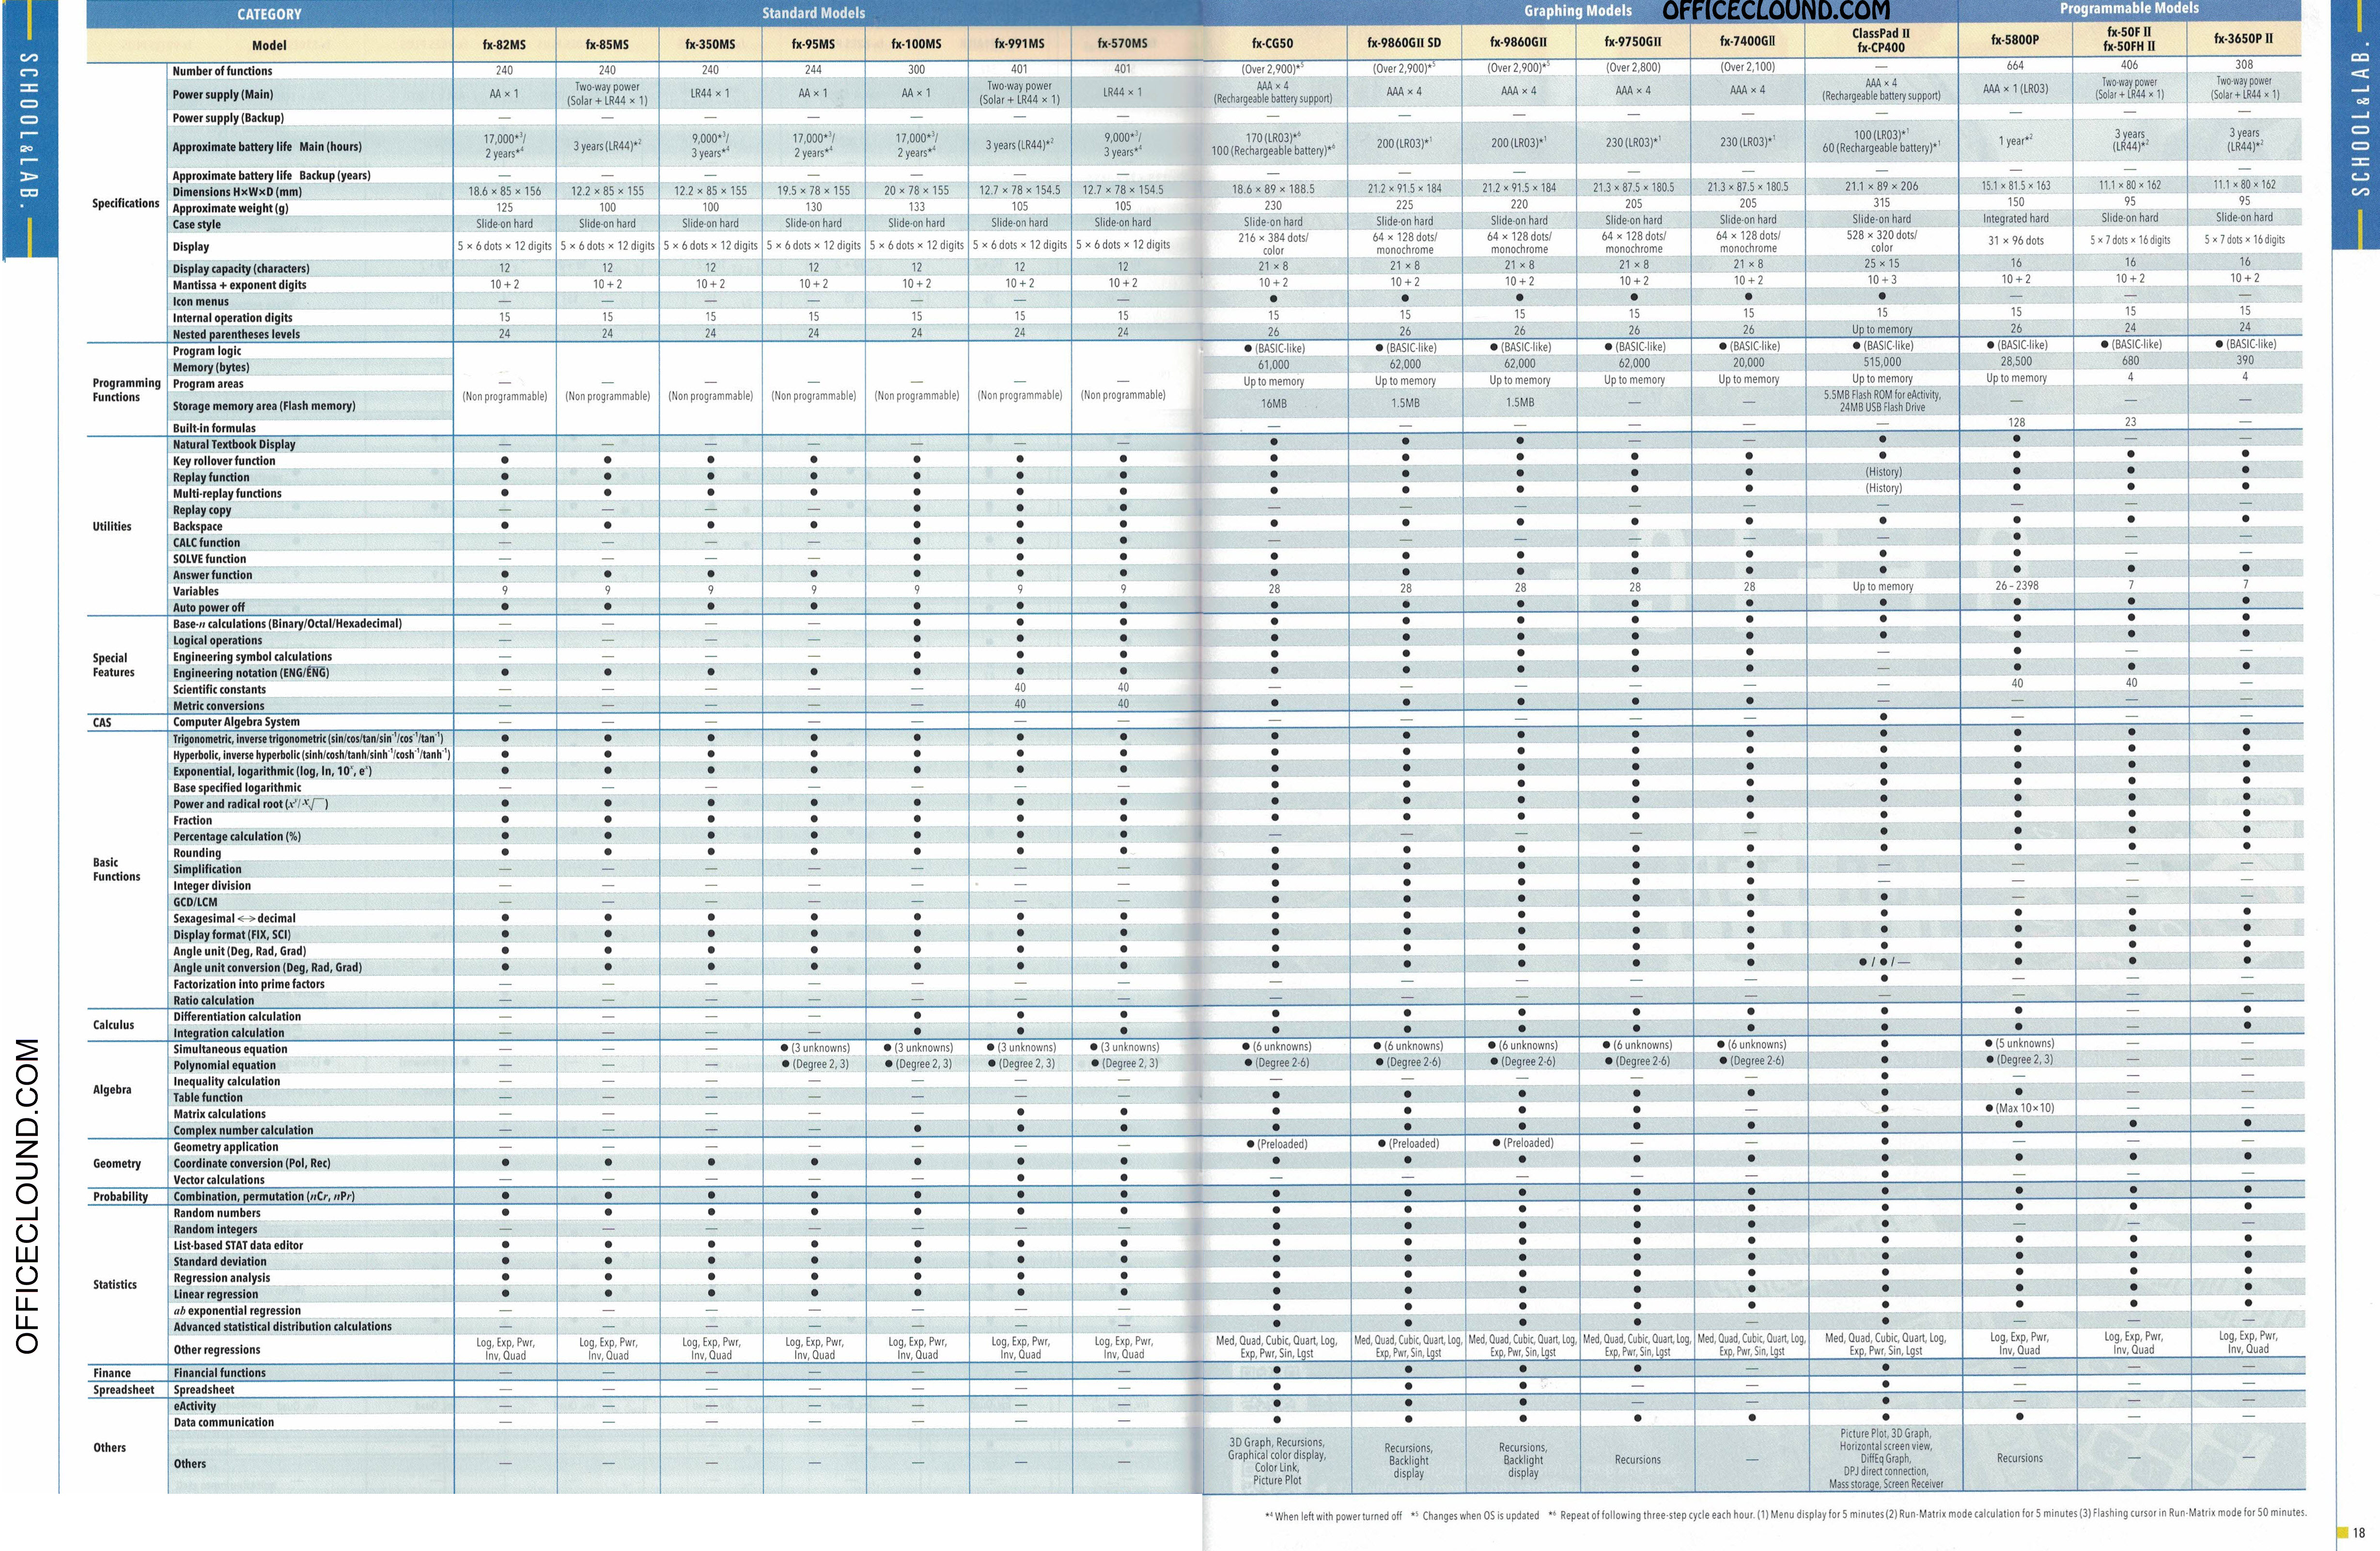Click the 664 functions value for fx-5800P
The height and width of the screenshot is (1551, 2380).
pyautogui.click(x=2015, y=65)
